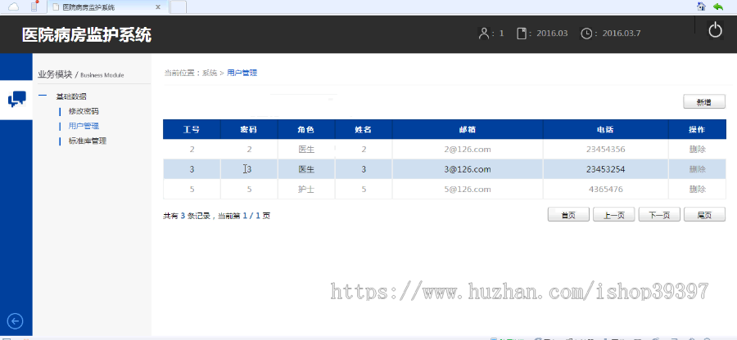This screenshot has width=737, height=340.
Task: Click the 业务模块 Business Module heading
Action: [x=81, y=74]
